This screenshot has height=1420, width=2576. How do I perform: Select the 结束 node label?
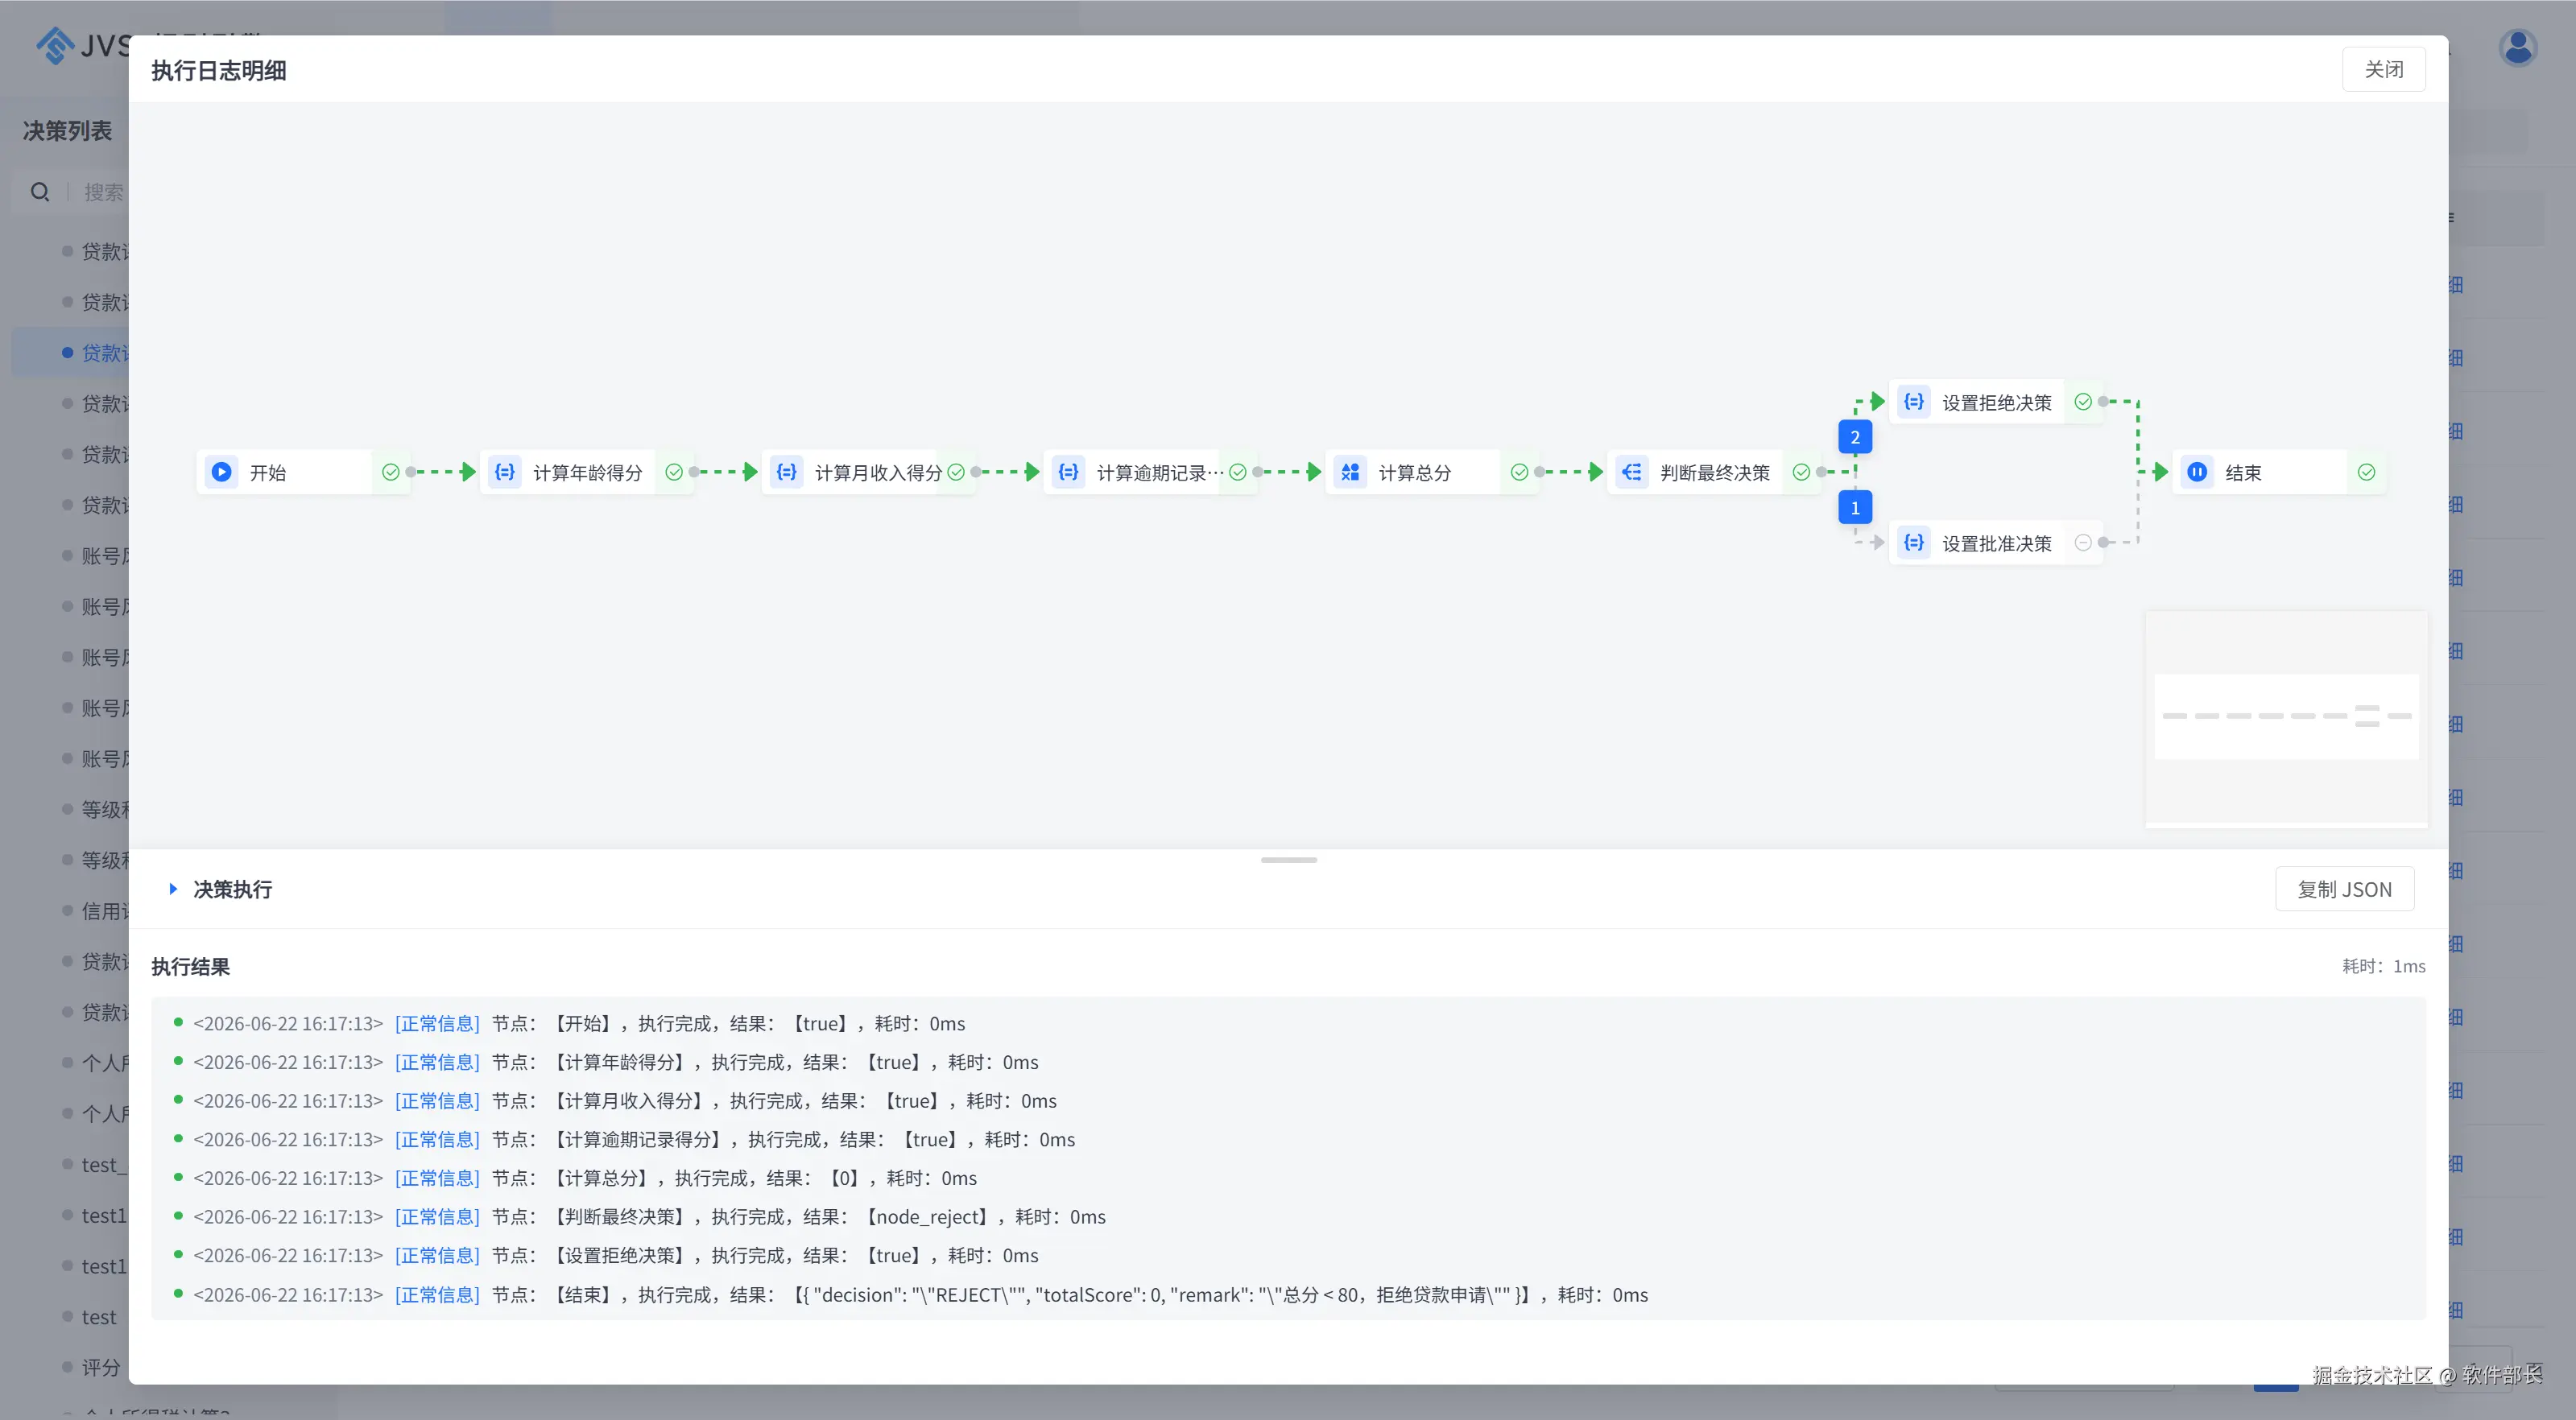click(2243, 473)
